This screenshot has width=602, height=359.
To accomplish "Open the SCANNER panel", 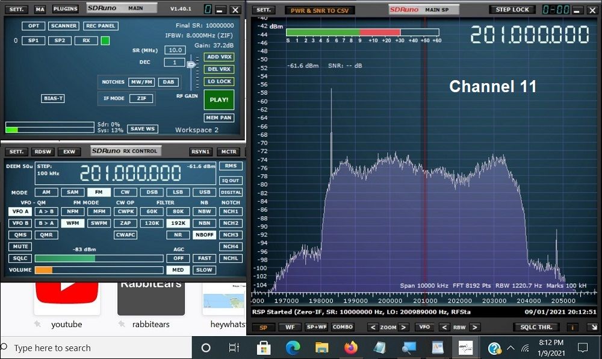I will (64, 26).
